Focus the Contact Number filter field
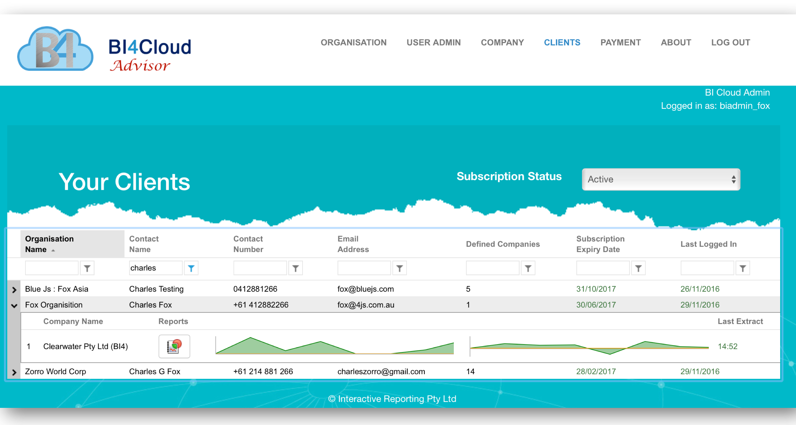The height and width of the screenshot is (425, 796). (x=260, y=268)
